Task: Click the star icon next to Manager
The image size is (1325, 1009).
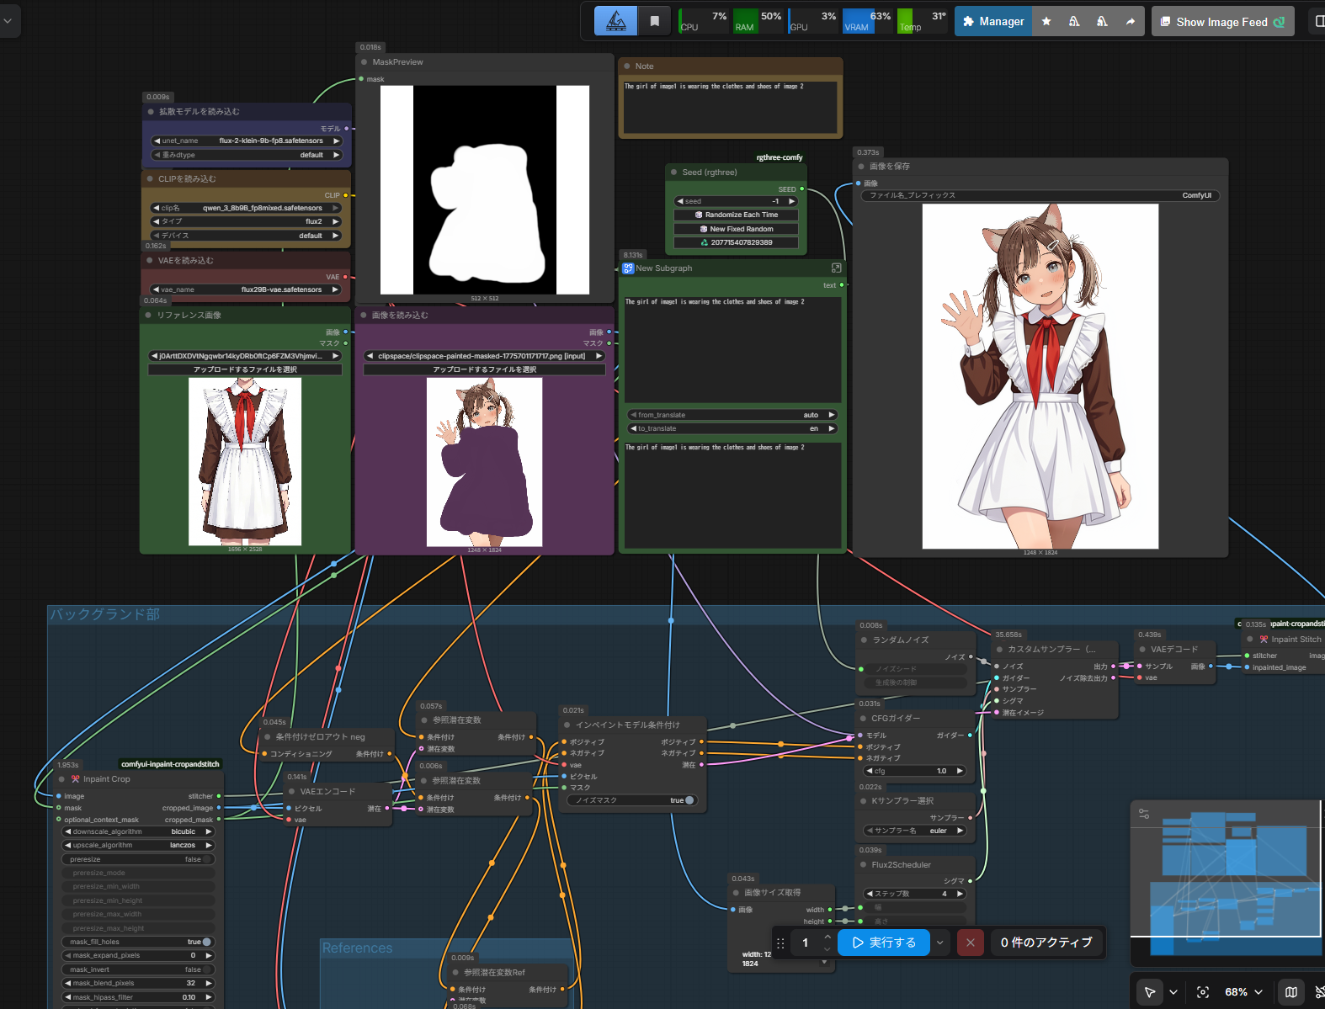Action: pyautogui.click(x=1046, y=22)
